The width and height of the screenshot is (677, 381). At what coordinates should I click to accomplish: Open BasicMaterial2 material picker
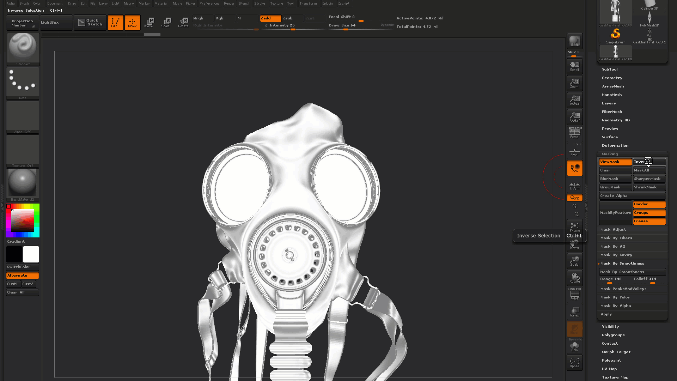click(x=23, y=185)
